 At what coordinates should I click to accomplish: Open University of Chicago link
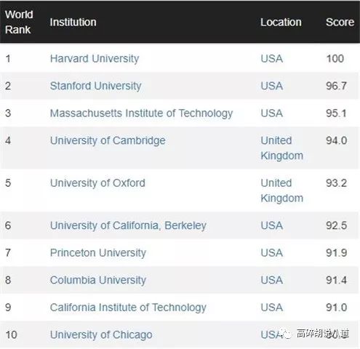click(101, 335)
